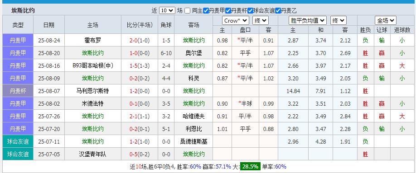The image size is (416, 173).
Task: Click the 胜负 column header
Action: 365,30
